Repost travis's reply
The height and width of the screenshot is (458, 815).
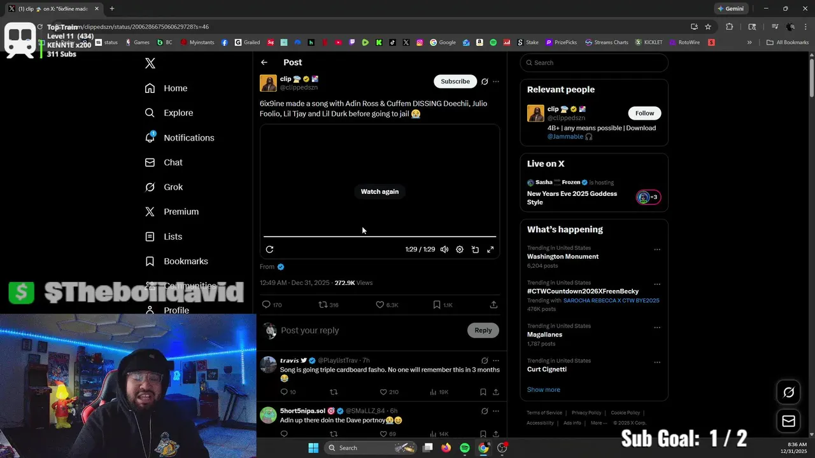pyautogui.click(x=334, y=392)
